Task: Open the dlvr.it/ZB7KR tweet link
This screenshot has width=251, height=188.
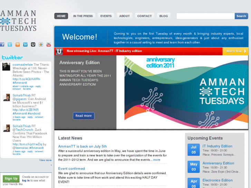Action: [x=26, y=110]
